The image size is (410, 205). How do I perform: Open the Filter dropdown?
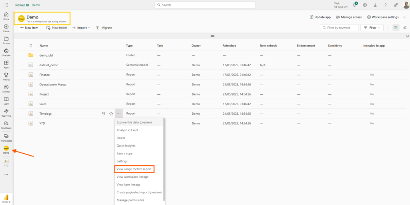point(372,28)
